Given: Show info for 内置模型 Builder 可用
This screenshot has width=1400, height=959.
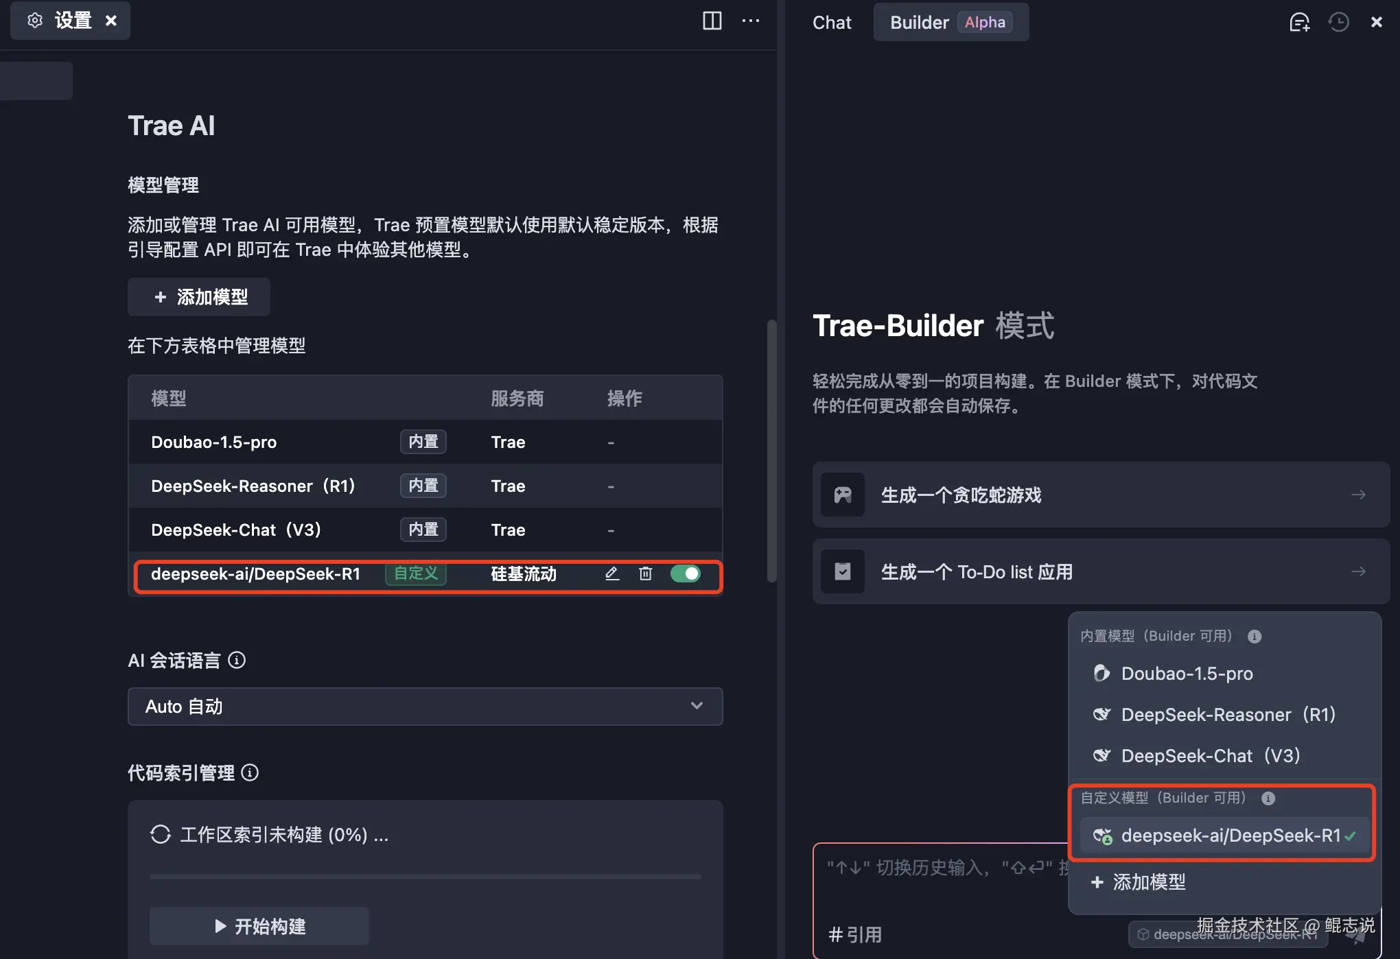Looking at the screenshot, I should pyautogui.click(x=1255, y=637).
